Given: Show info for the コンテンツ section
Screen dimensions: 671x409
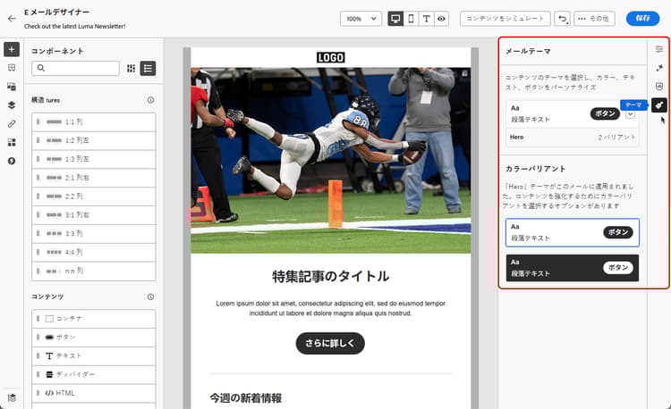Looking at the screenshot, I should click(x=150, y=296).
